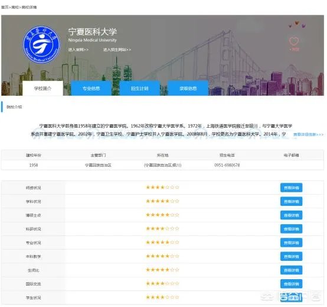Click the 本科教学 row label
The width and height of the screenshot is (327, 307).
[x=34, y=257]
